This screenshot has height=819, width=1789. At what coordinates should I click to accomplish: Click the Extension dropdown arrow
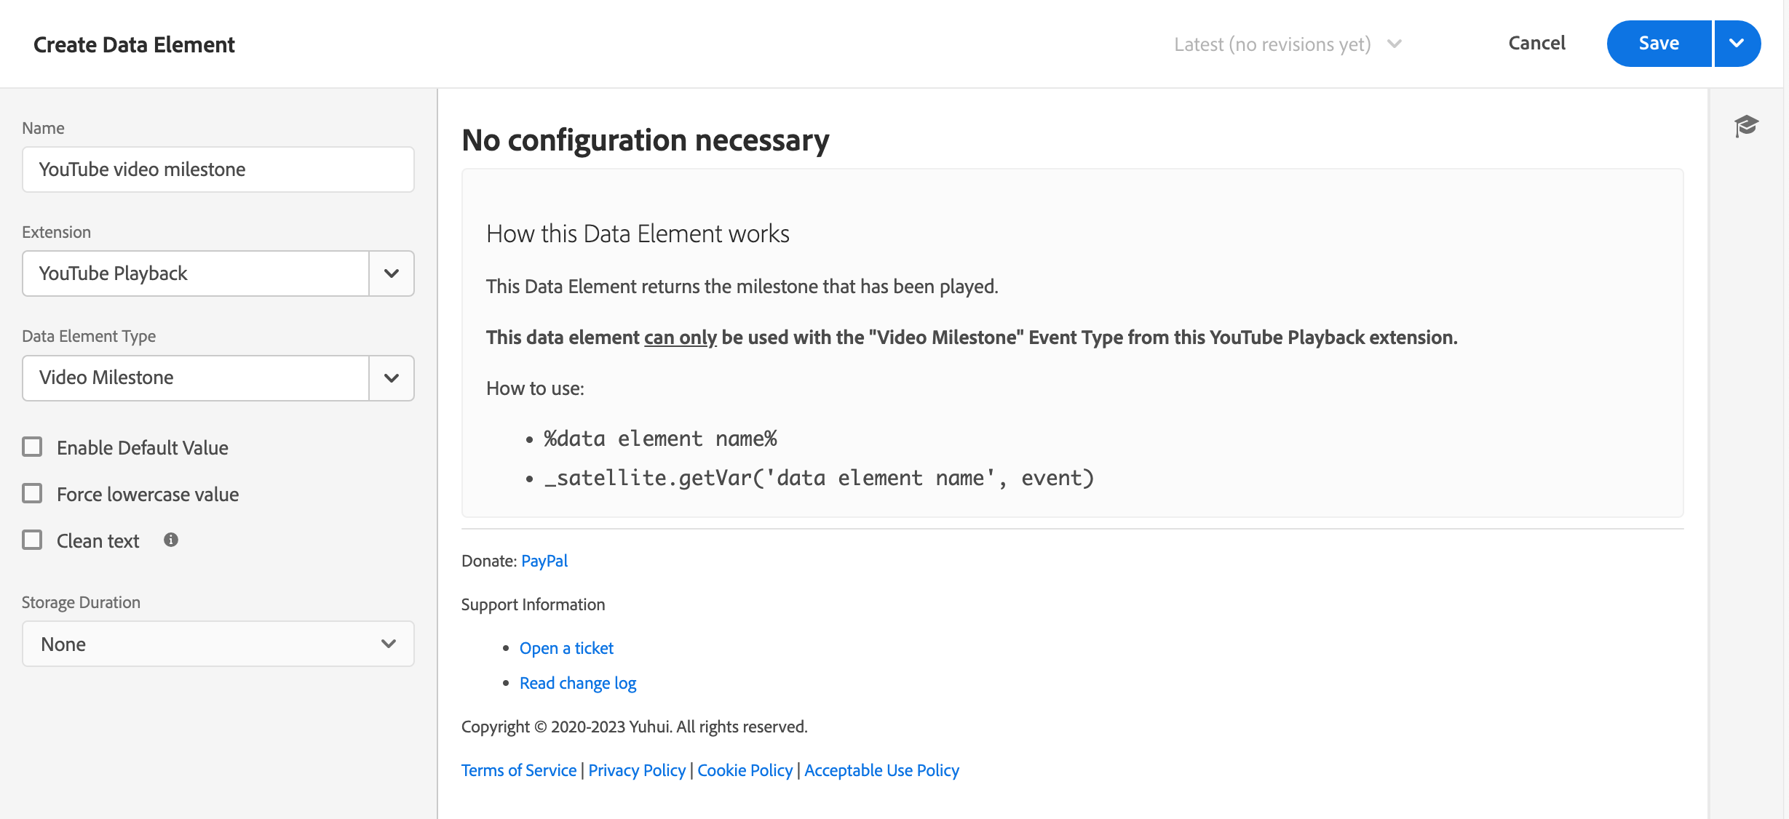coord(392,273)
